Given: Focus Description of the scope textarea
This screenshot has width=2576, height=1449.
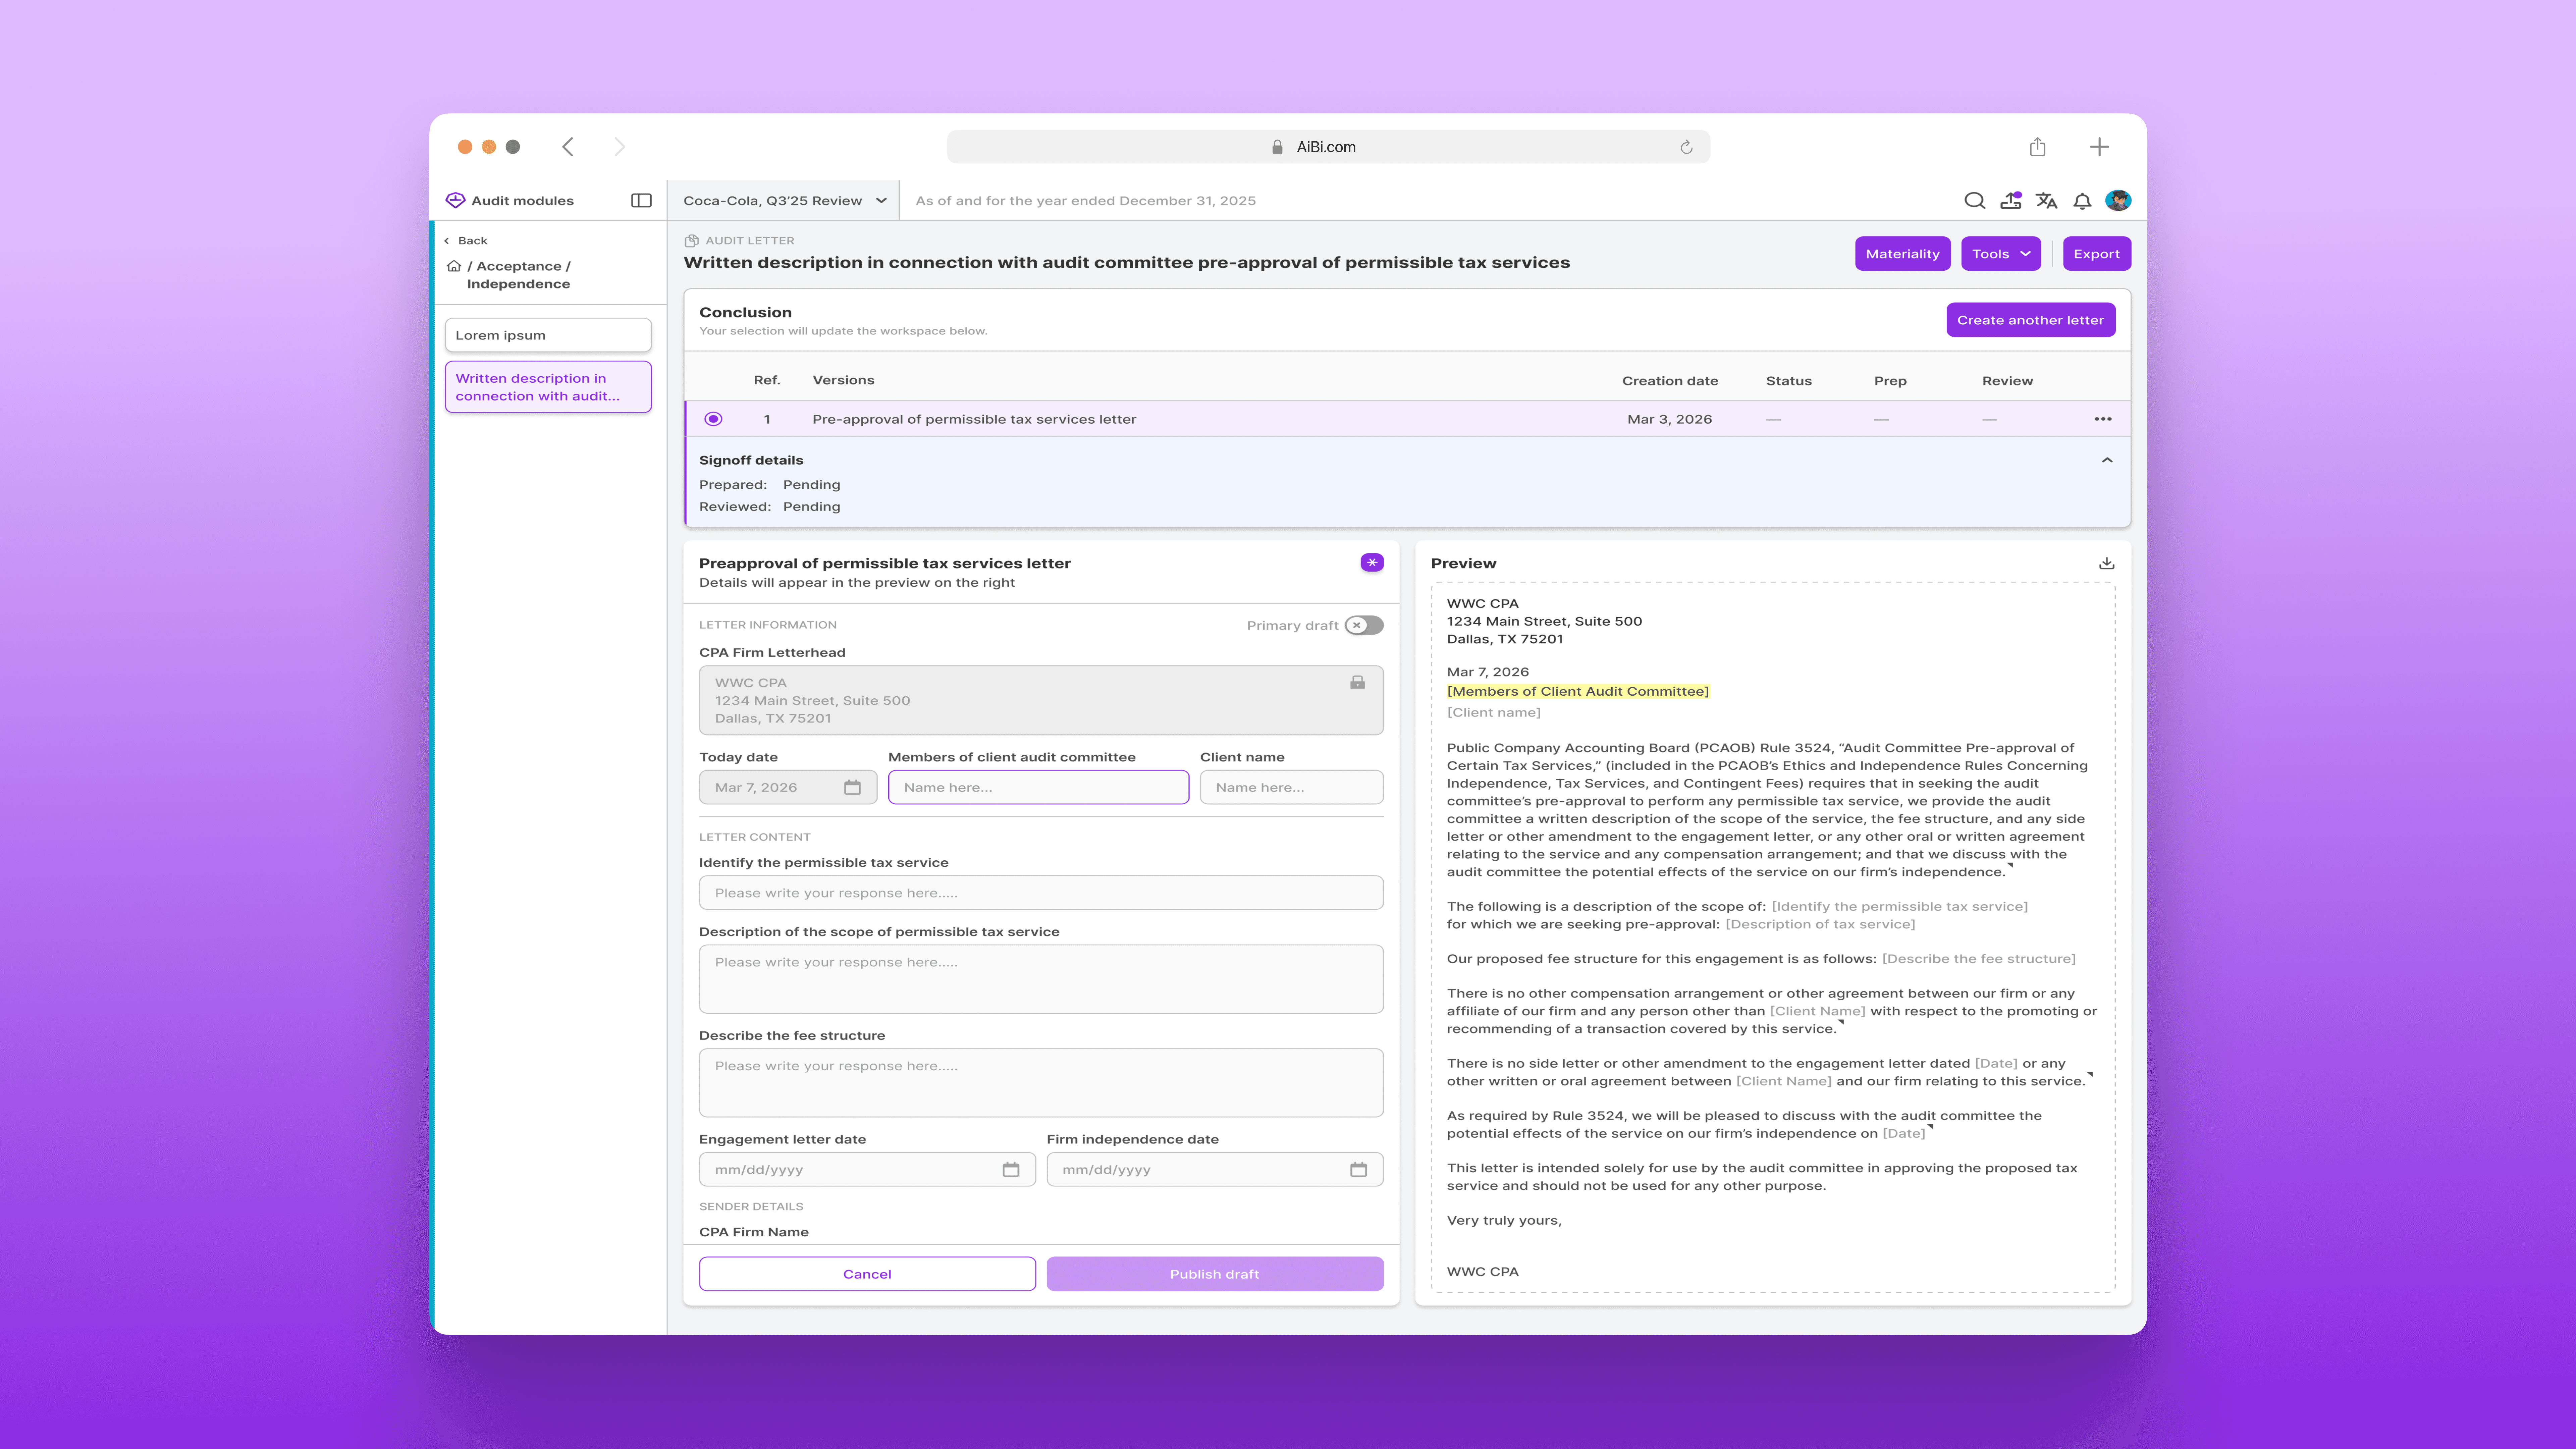Looking at the screenshot, I should coord(1041,979).
